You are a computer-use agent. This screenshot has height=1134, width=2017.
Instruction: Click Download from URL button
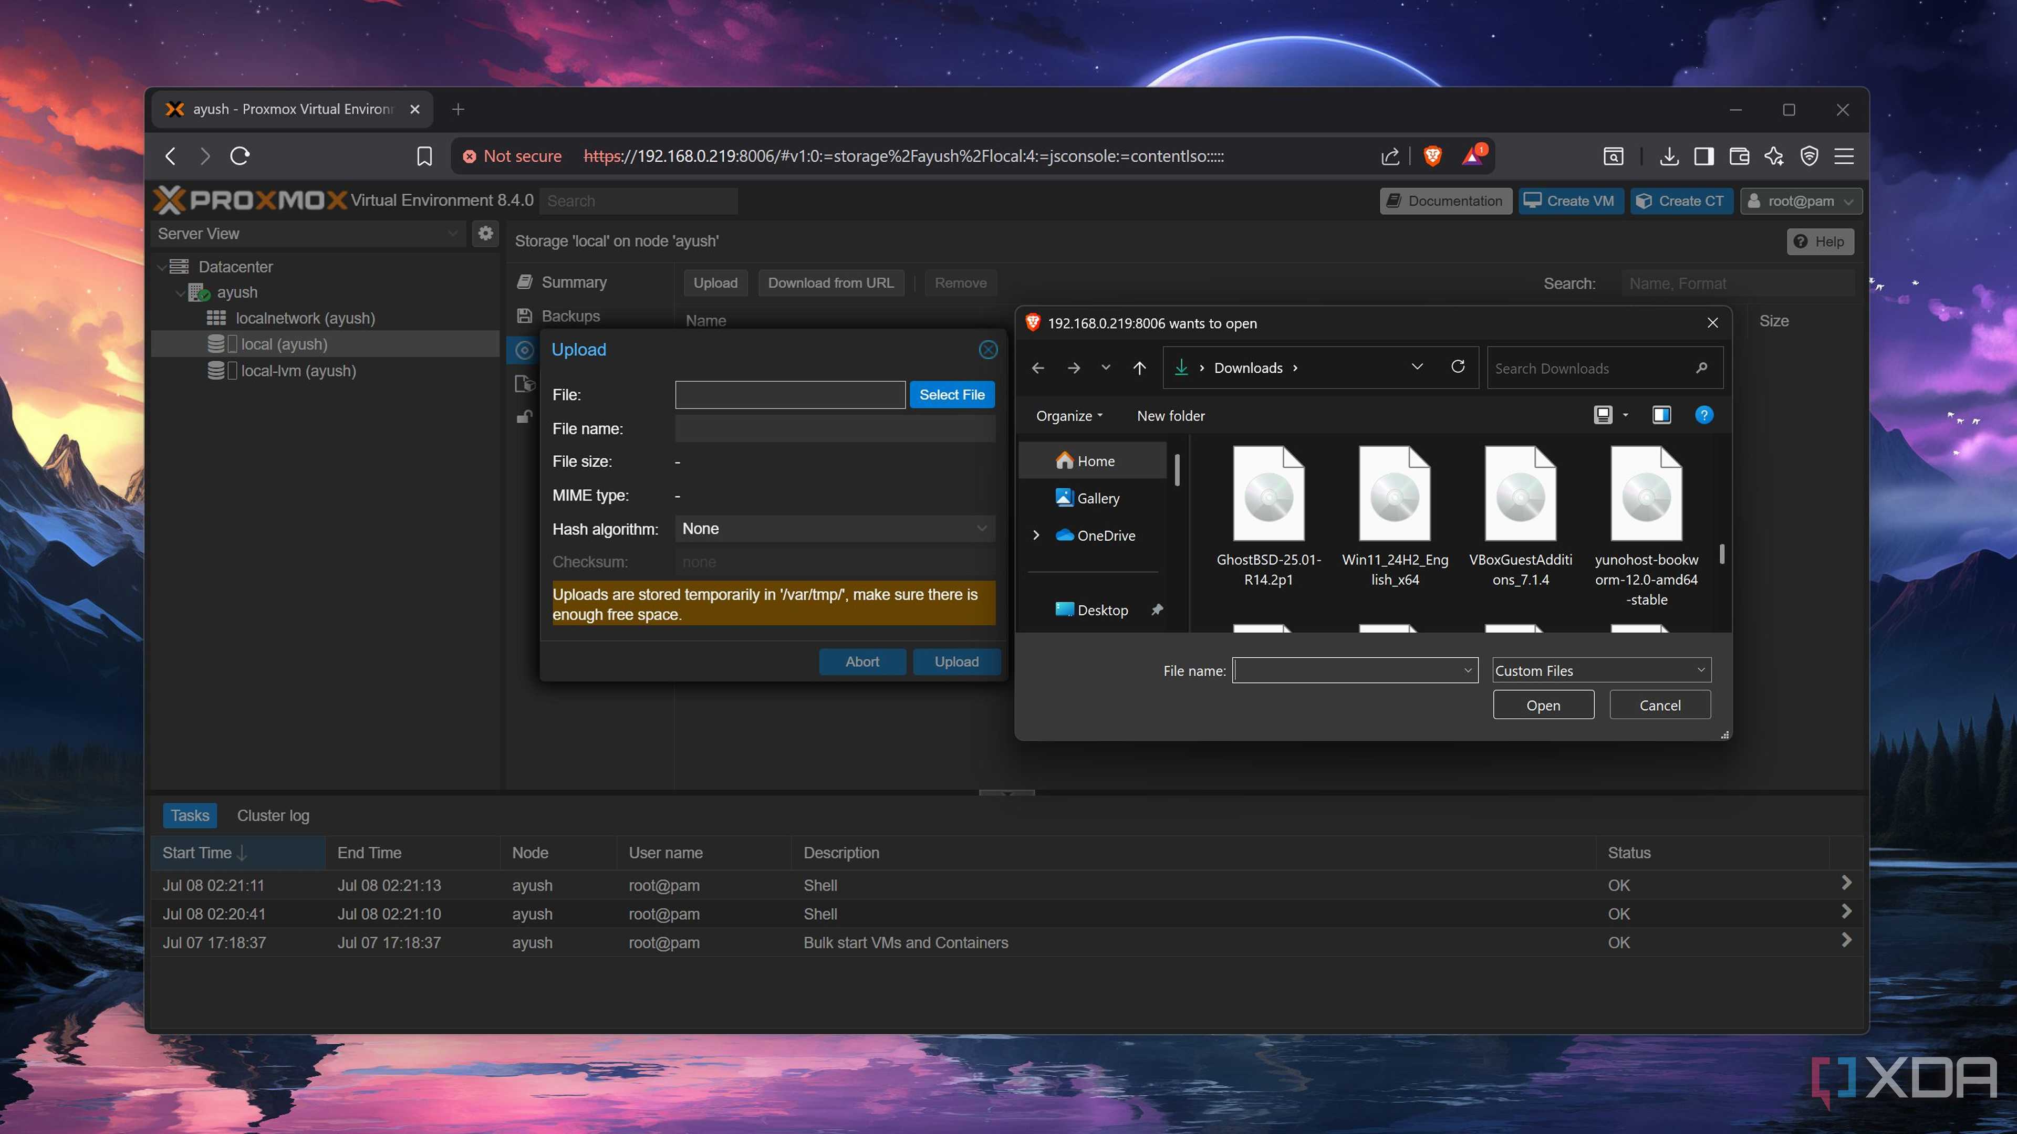830,282
